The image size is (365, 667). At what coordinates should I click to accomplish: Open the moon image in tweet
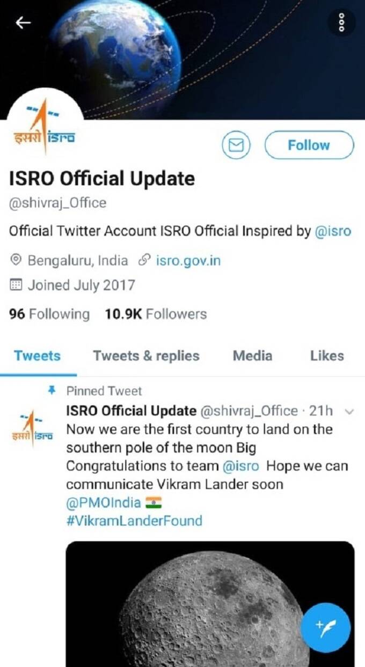(210, 604)
